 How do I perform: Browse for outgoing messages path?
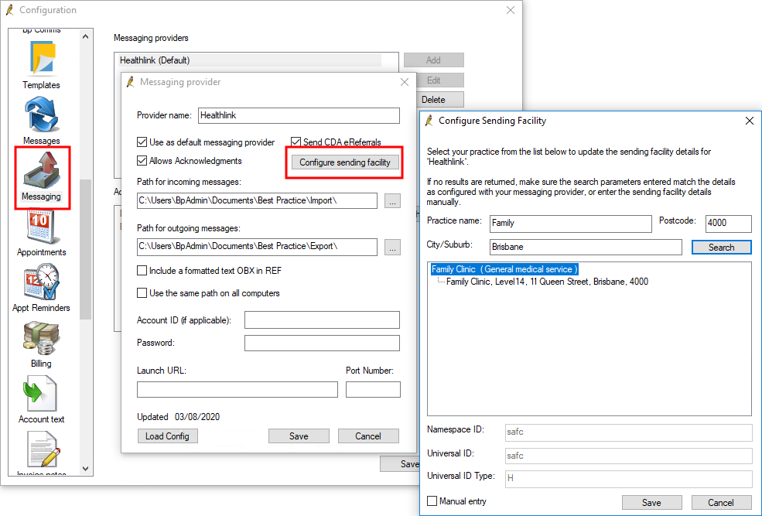393,247
